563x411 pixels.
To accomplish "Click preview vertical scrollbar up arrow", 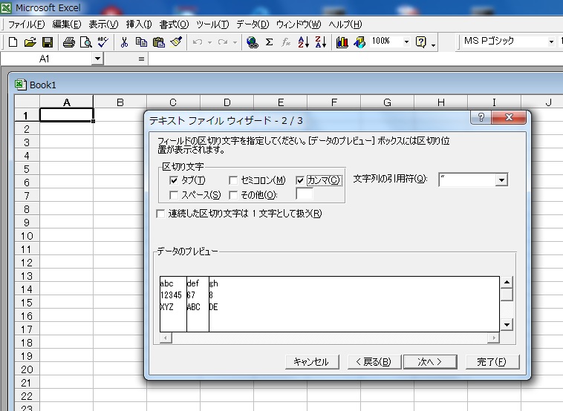I will click(x=507, y=282).
